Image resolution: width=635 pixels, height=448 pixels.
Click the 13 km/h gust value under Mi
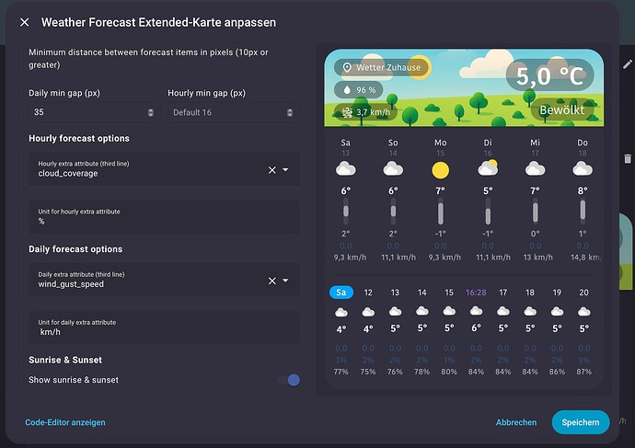pos(537,258)
